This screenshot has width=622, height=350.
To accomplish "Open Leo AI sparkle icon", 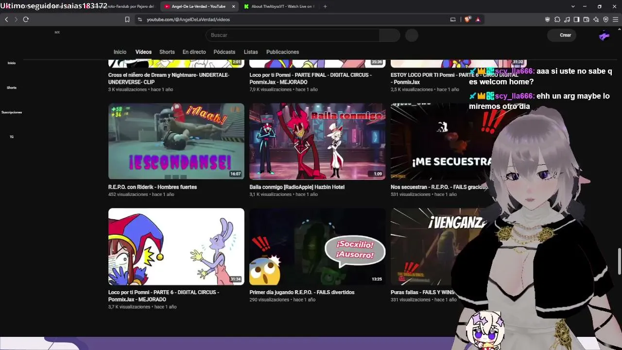I will pyautogui.click(x=596, y=19).
